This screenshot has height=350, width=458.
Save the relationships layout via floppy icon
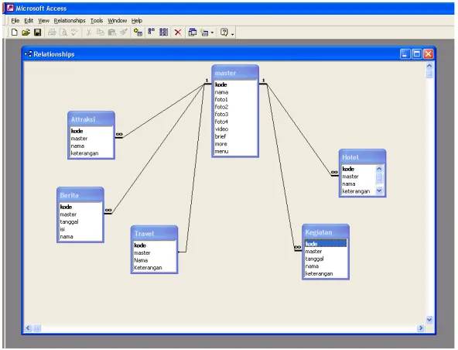37,33
